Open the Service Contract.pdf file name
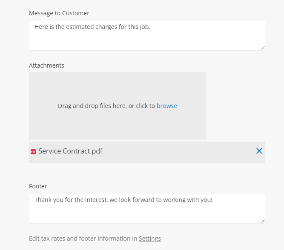Screen dimensions: 284x250 [70, 151]
